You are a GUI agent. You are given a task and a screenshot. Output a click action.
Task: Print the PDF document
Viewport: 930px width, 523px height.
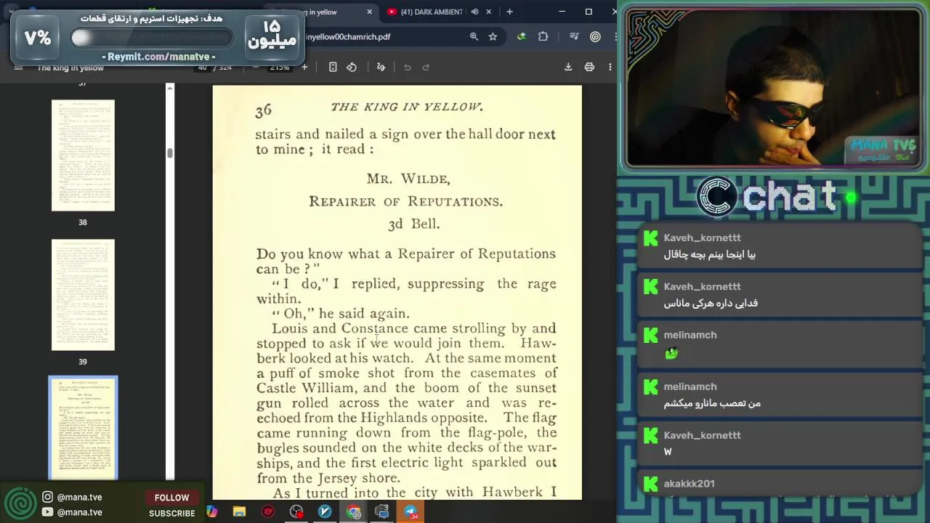(x=589, y=67)
